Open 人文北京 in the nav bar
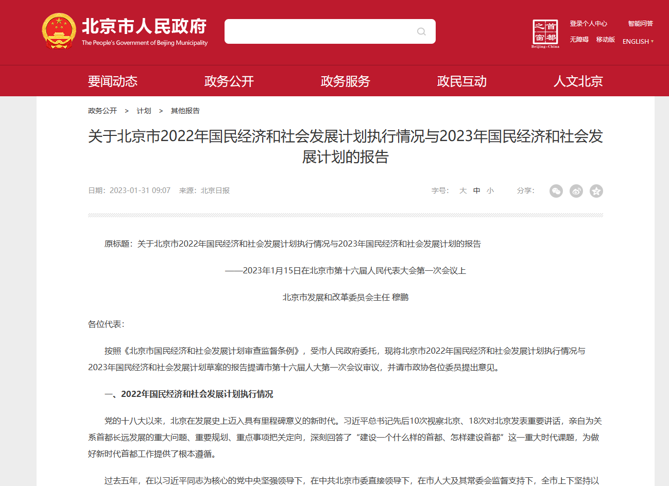The image size is (669, 486). pos(578,81)
